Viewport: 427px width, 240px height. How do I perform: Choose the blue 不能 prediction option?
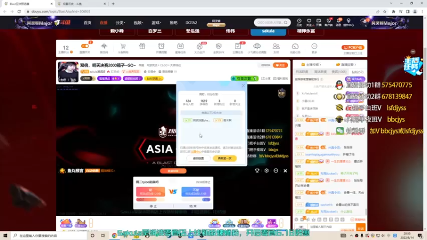click(196, 191)
